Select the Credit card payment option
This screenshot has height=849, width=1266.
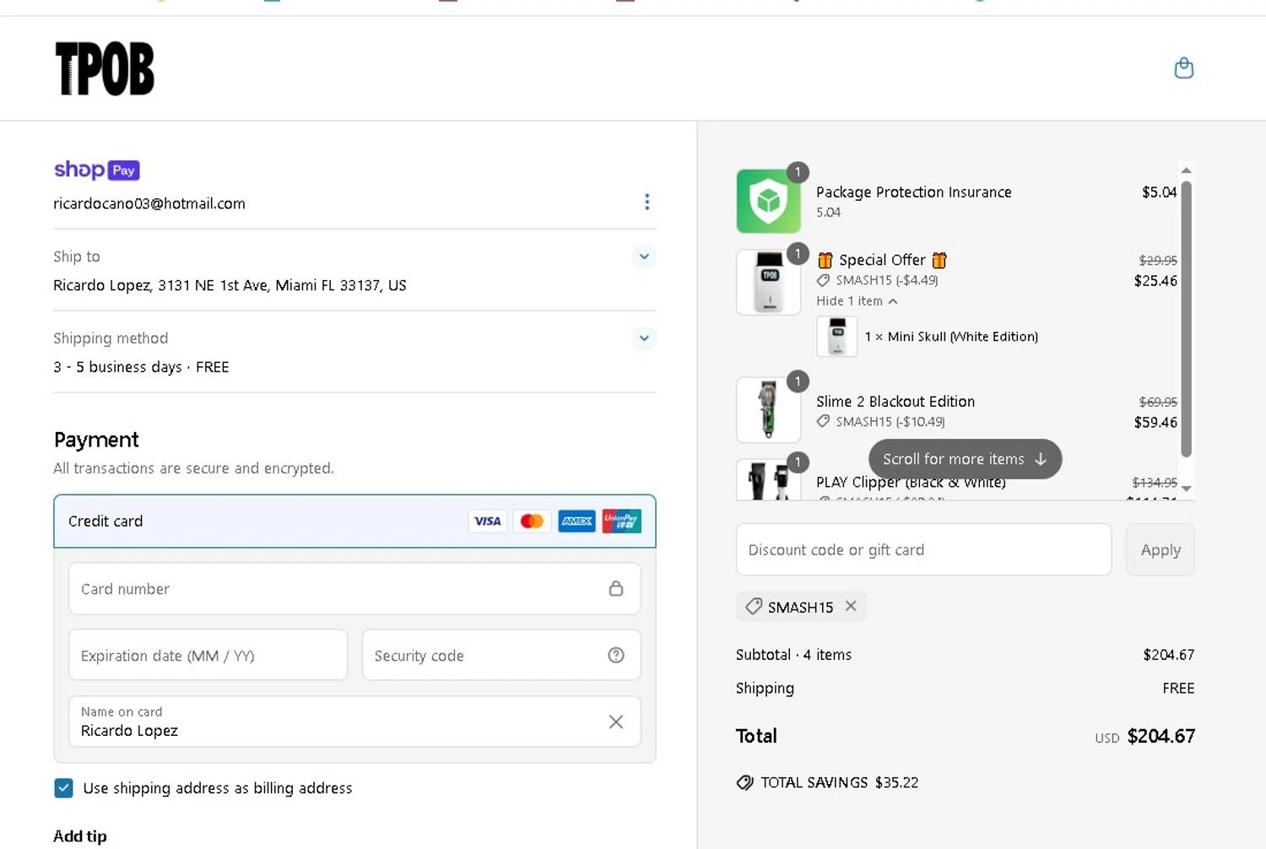(354, 522)
